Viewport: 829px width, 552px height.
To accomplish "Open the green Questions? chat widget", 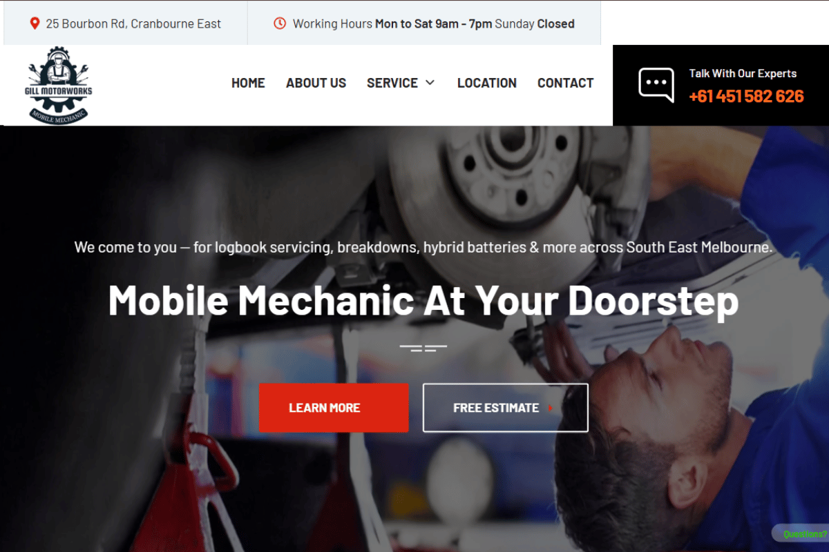I will coord(801,533).
